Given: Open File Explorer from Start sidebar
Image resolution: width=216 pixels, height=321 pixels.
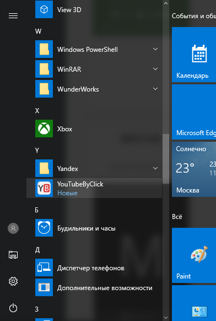Looking at the screenshot, I should pyautogui.click(x=13, y=255).
